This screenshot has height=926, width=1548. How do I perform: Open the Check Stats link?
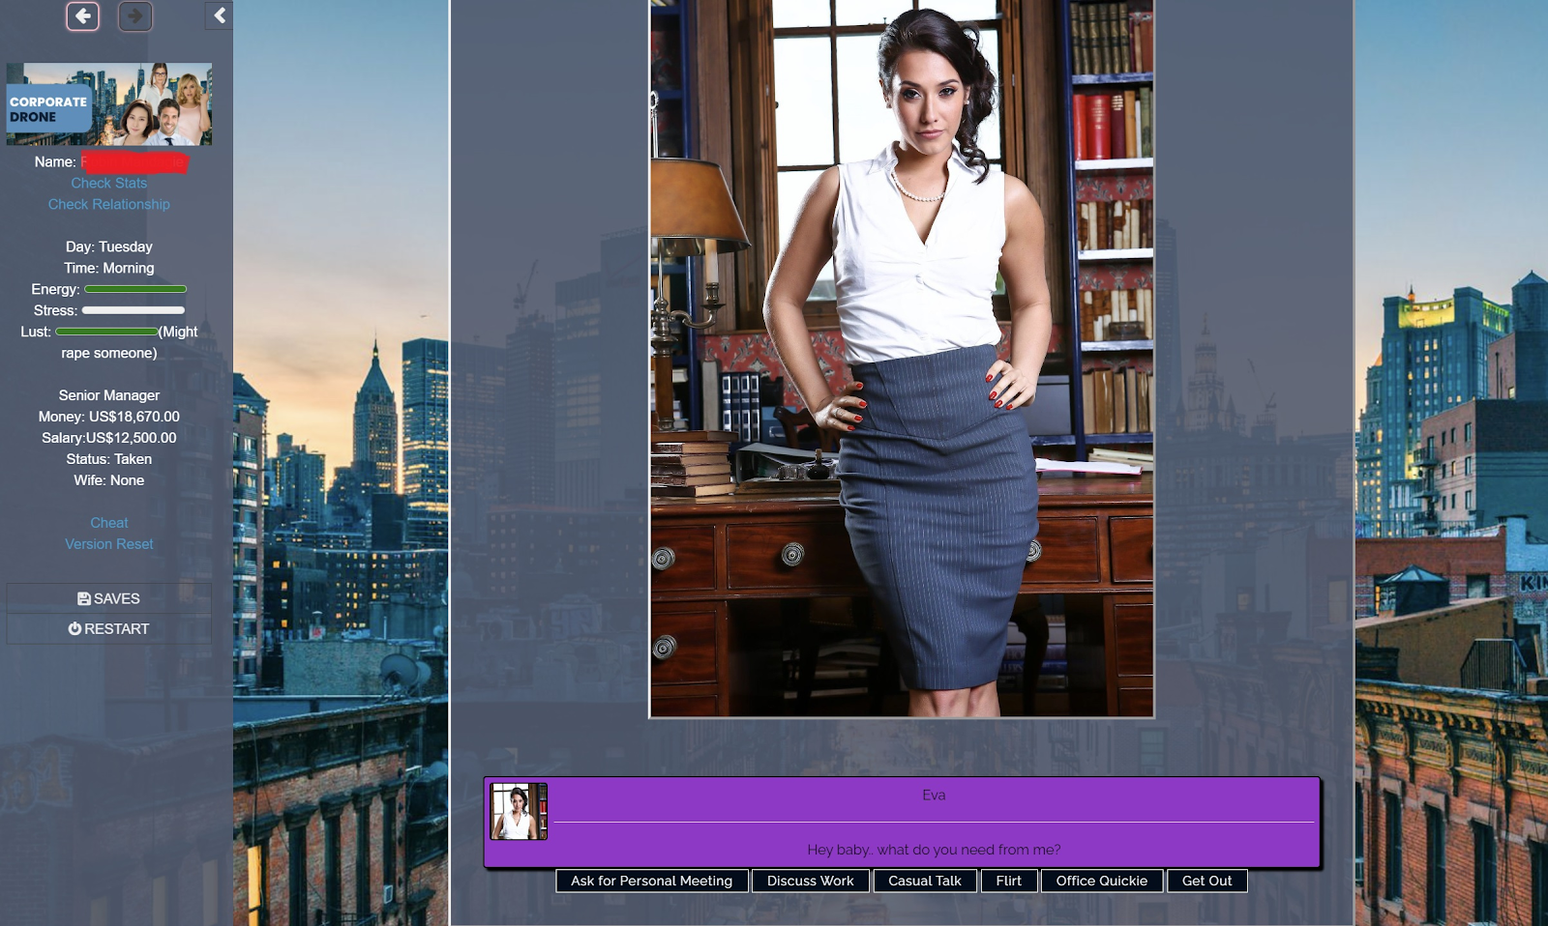pyautogui.click(x=109, y=183)
